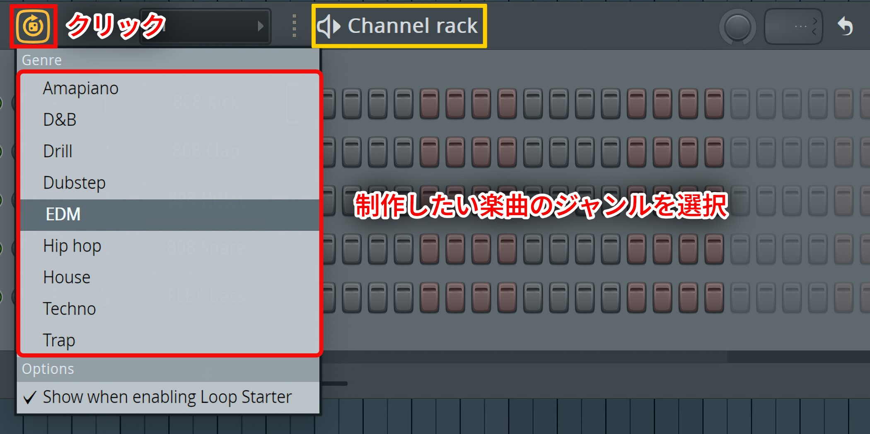Screen dimensions: 870x434
Task: Open the pattern length stepper box
Action: 793,26
